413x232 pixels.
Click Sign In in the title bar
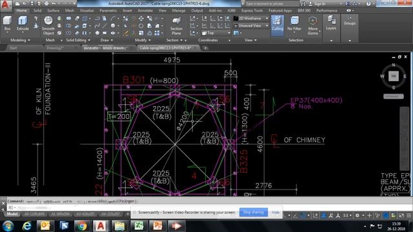[x=319, y=4]
